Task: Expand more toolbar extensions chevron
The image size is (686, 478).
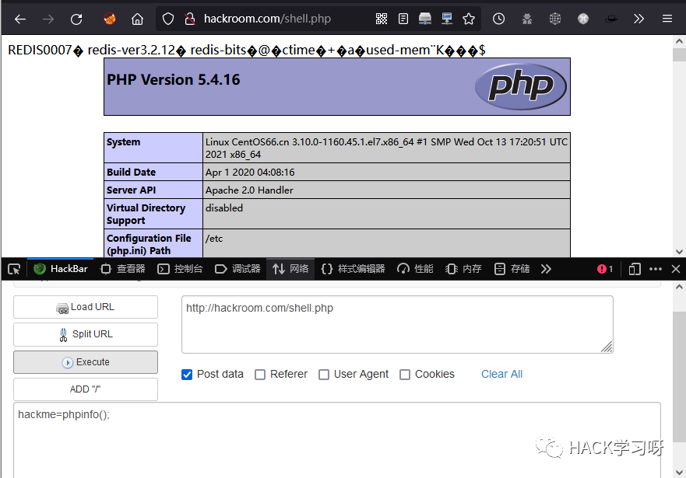Action: coord(639,19)
